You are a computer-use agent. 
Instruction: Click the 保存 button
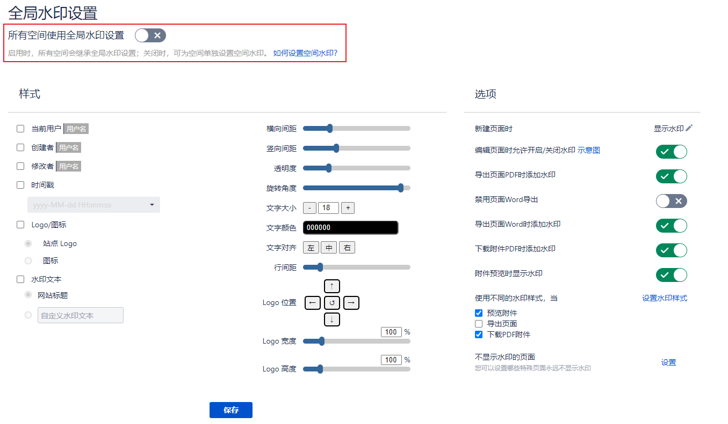[x=230, y=410]
